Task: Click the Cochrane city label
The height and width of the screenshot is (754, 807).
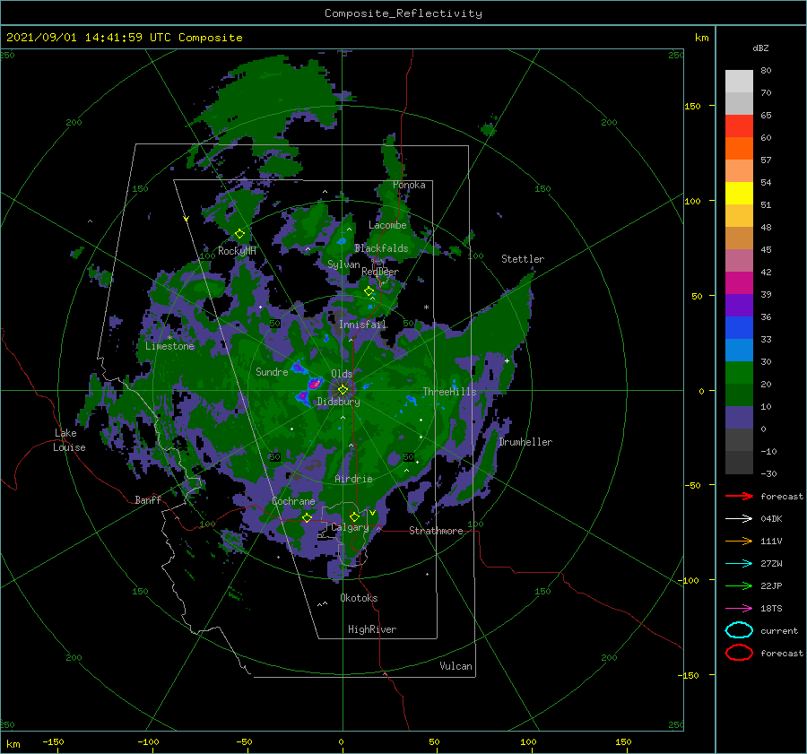Action: click(x=293, y=501)
